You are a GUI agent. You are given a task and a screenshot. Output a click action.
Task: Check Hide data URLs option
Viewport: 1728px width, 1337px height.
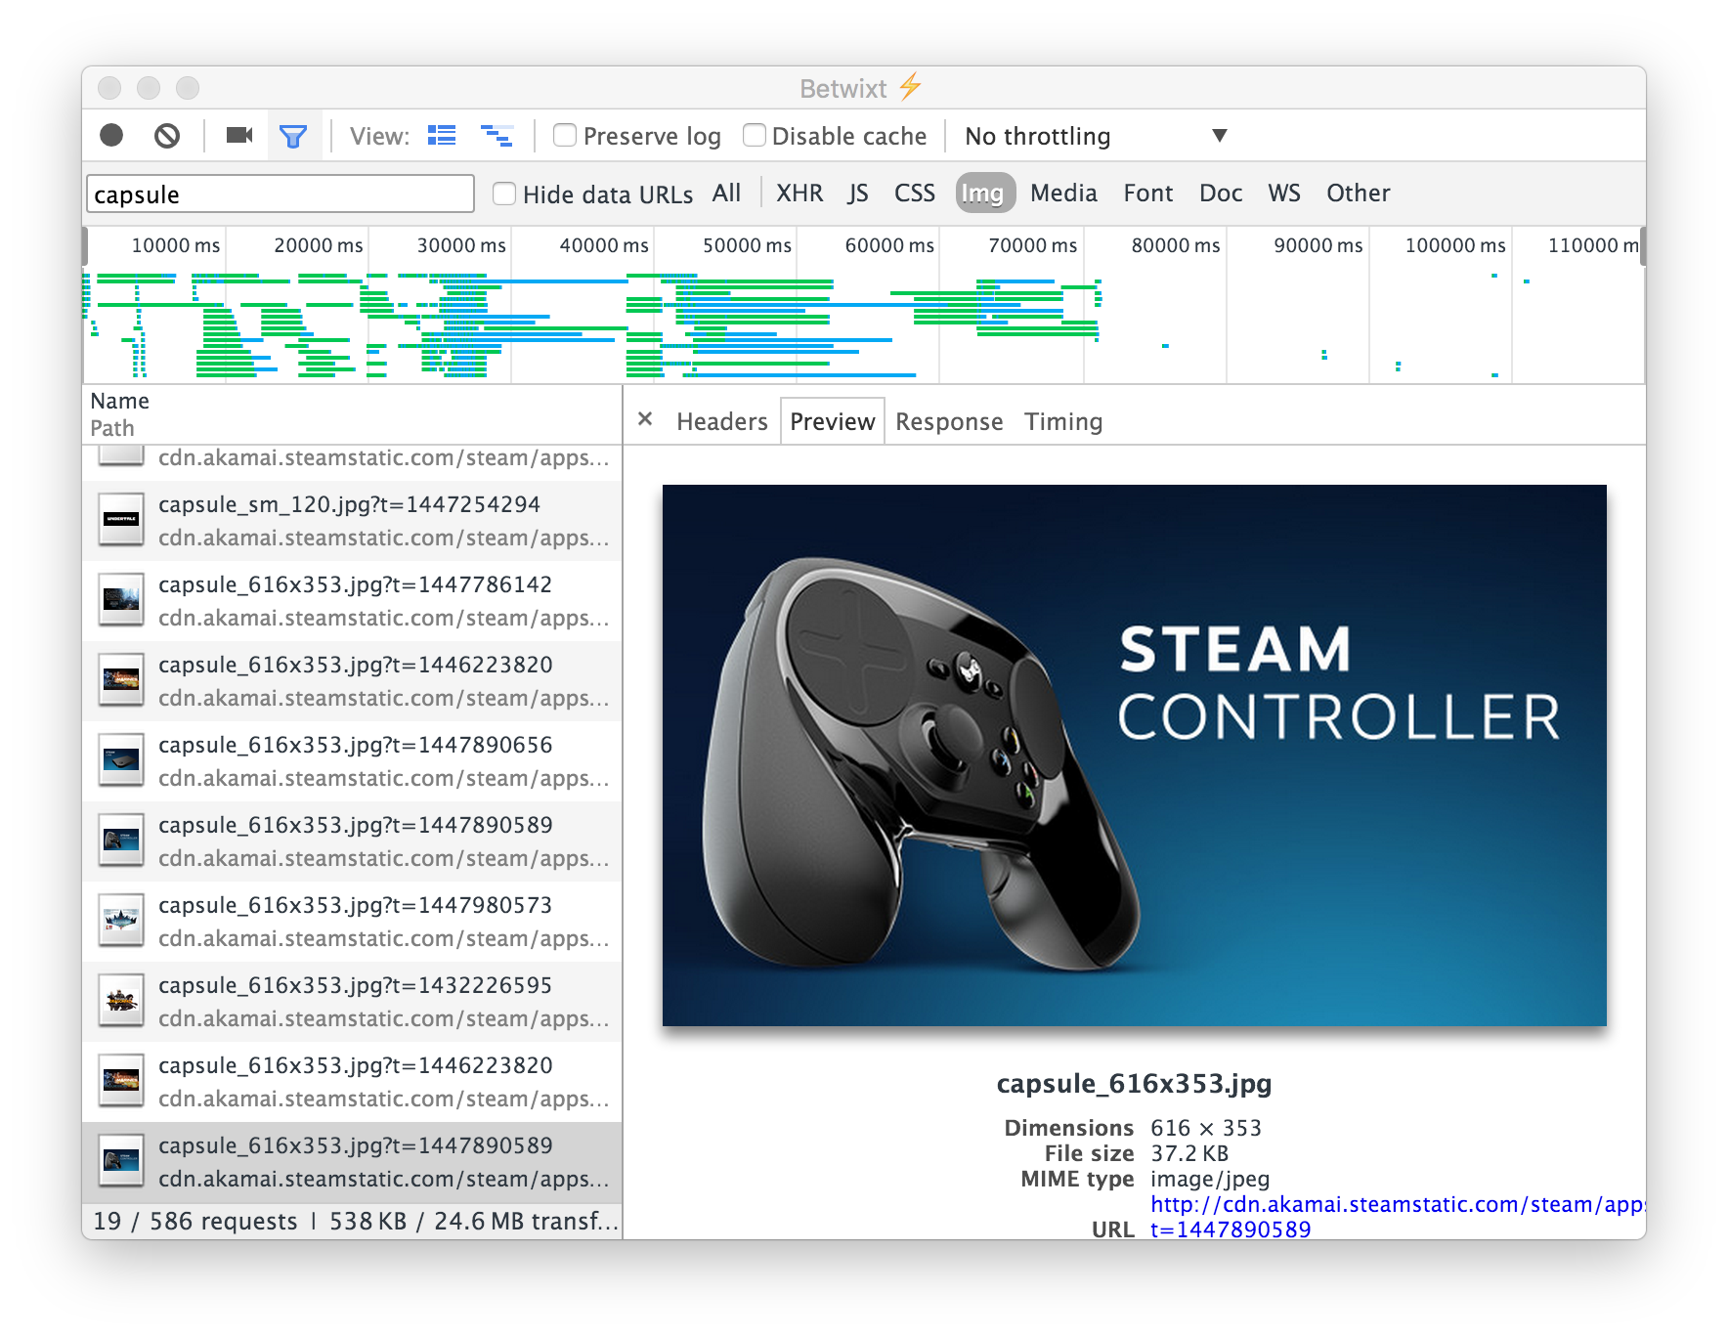click(x=504, y=194)
